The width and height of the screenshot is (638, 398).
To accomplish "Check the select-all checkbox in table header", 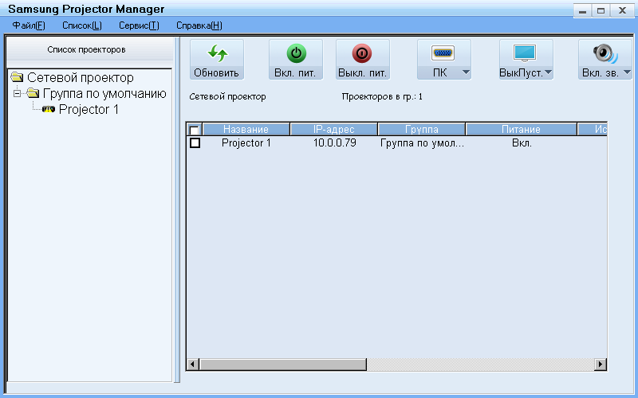I will coord(195,131).
